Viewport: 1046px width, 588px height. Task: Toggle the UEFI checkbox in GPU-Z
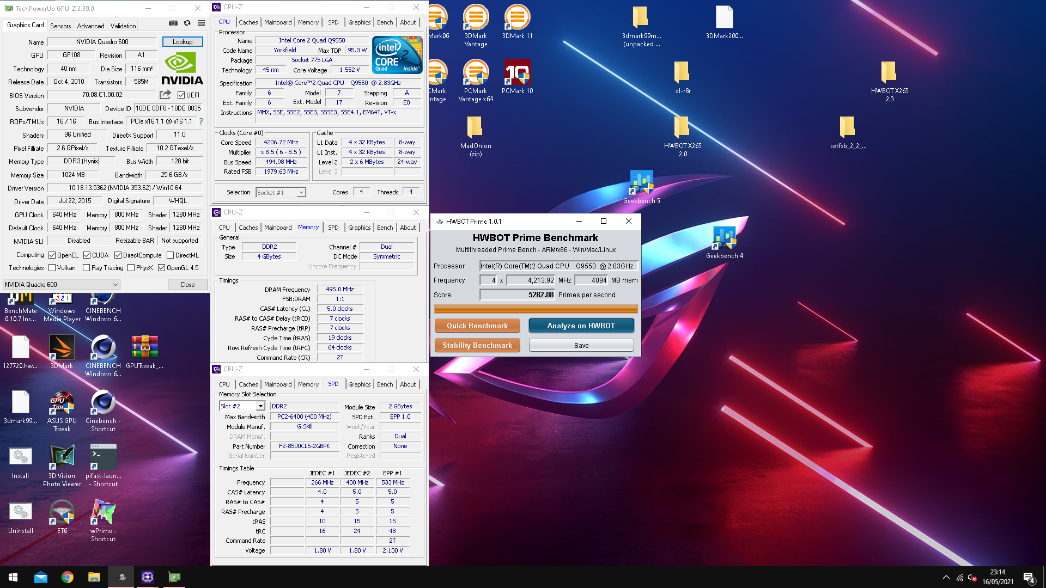(181, 95)
